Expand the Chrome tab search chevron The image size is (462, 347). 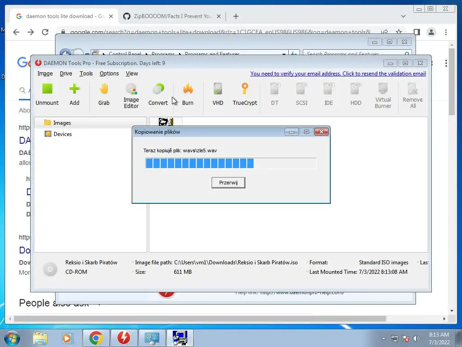(x=403, y=16)
